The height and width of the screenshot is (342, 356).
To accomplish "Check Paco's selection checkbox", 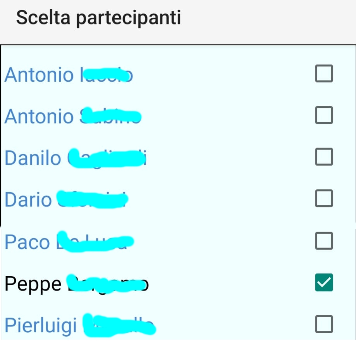I will tap(323, 241).
